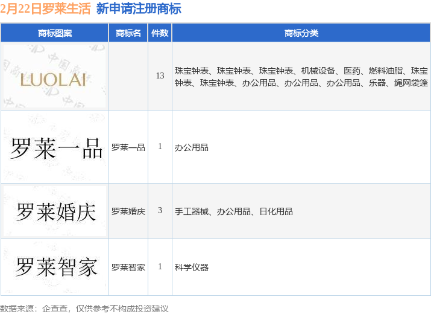The width and height of the screenshot is (431, 314).
Task: Select the 罗莱智家 trademark name cell
Action: click(x=128, y=267)
